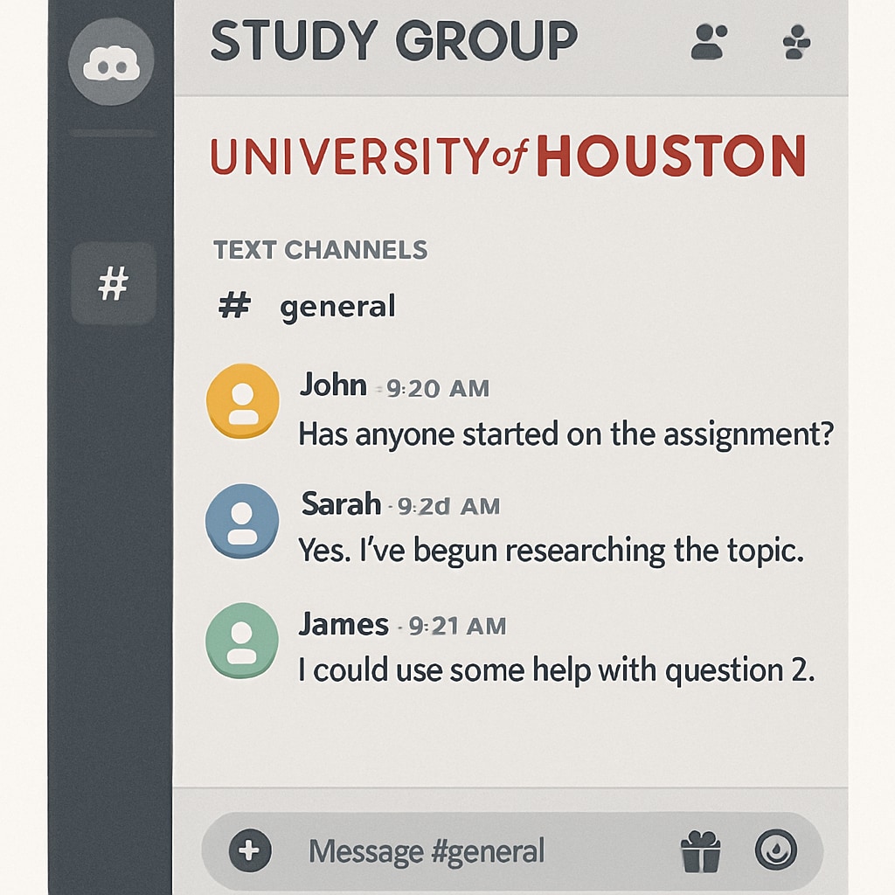This screenshot has height=895, width=895.
Task: Open the Discord home logo icon
Action: (111, 62)
